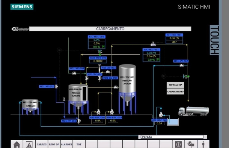Toggle the M mode in LIC-MD1-001
The image size is (229, 148).
click(x=103, y=47)
